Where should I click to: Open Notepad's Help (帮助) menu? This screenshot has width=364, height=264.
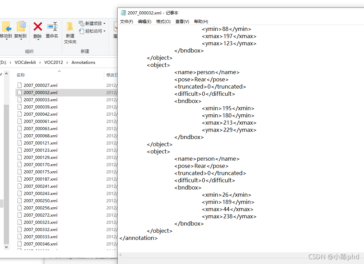point(201,22)
